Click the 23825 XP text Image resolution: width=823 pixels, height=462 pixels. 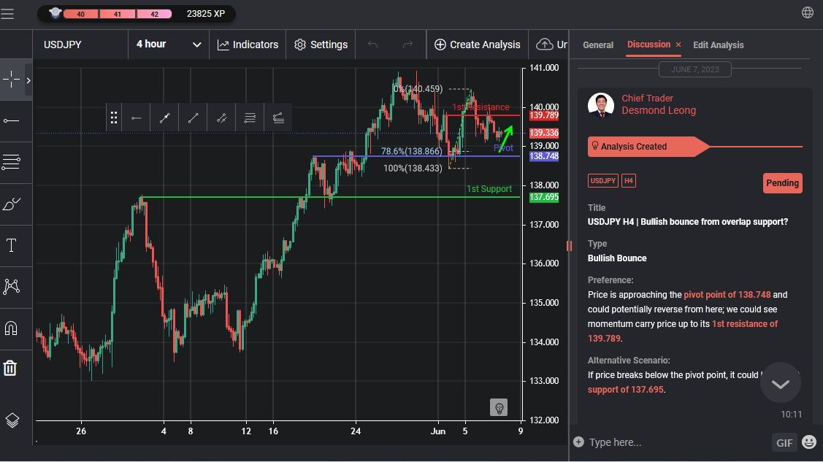(206, 14)
